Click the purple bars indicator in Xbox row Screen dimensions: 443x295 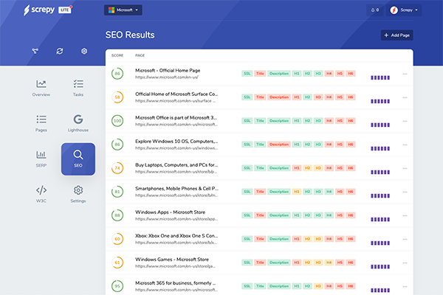380,243
